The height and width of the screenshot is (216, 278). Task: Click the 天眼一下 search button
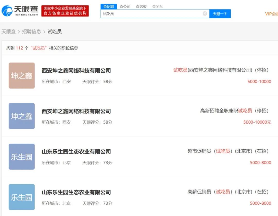tap(220, 14)
